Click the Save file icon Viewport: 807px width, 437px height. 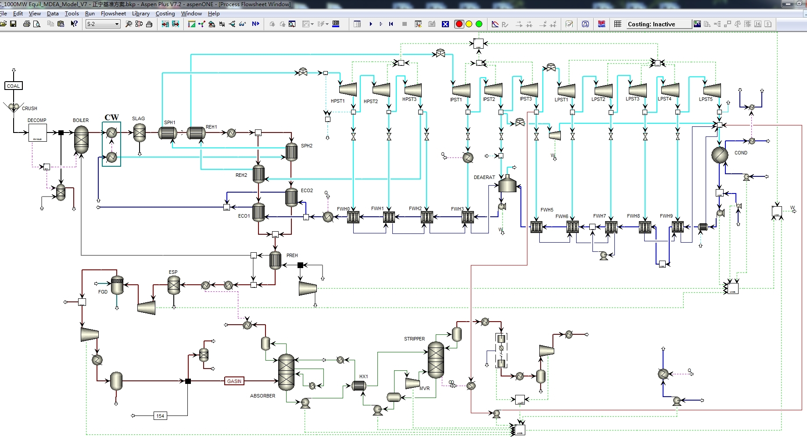point(13,24)
